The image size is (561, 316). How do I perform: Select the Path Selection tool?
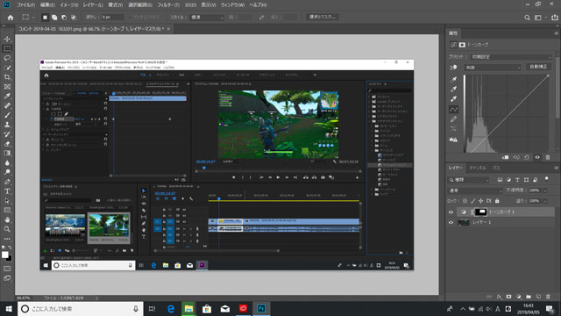7,201
